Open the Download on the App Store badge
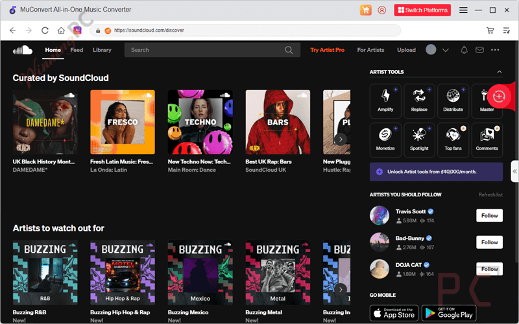 (x=394, y=313)
